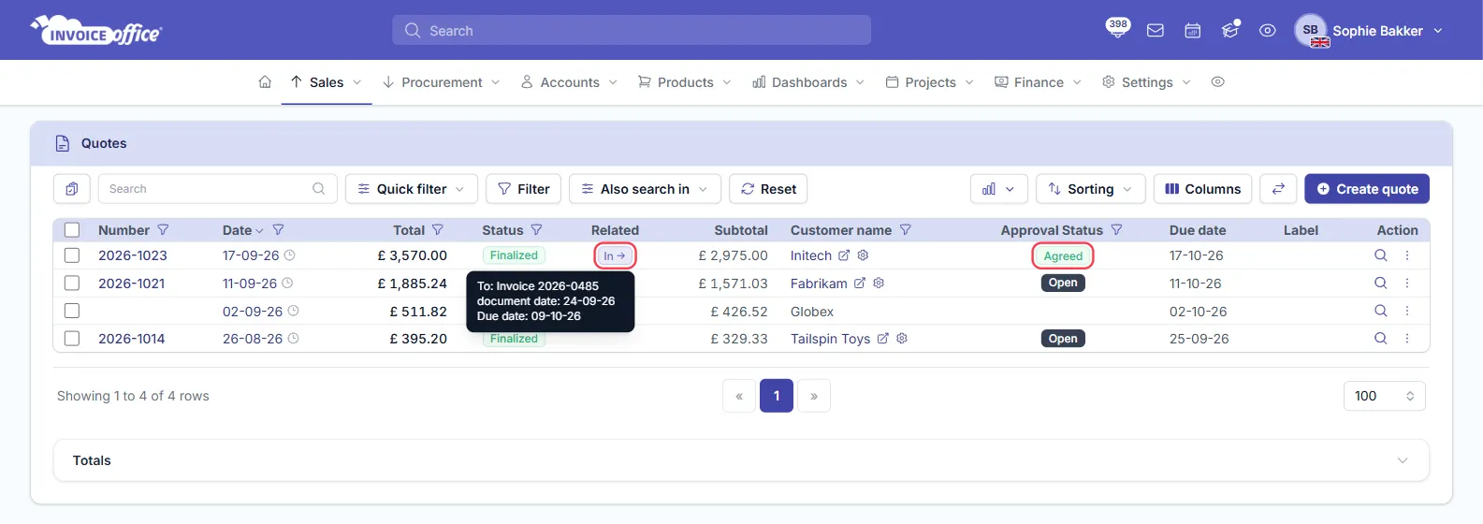Click eye icon after Settings menu
The height and width of the screenshot is (524, 1483).
[x=1217, y=82]
